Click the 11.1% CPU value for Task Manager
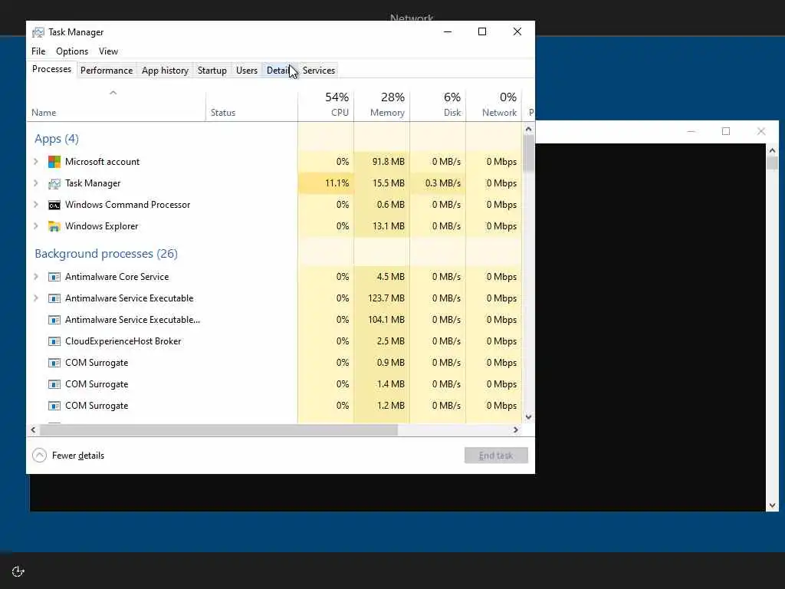Image resolution: width=785 pixels, height=589 pixels. [x=337, y=183]
